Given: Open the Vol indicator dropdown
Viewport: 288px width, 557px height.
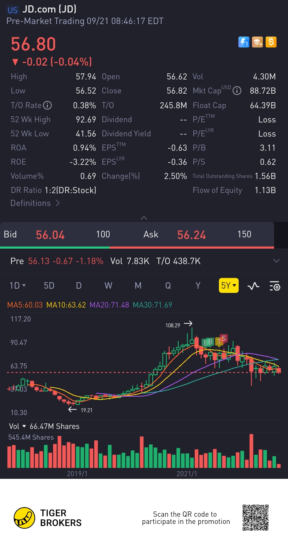Looking at the screenshot, I should pos(17,426).
